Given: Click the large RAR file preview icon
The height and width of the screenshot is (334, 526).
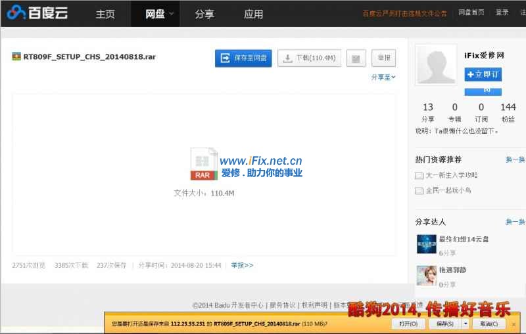Looking at the screenshot, I should [x=203, y=164].
